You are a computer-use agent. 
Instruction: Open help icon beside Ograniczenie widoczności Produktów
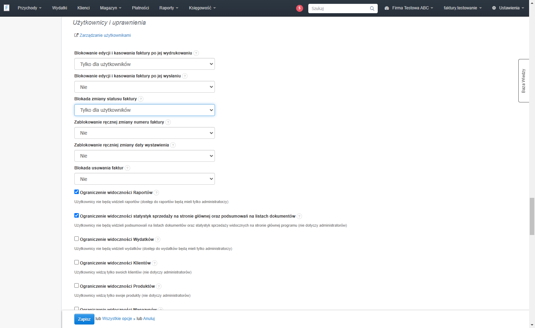[159, 286]
